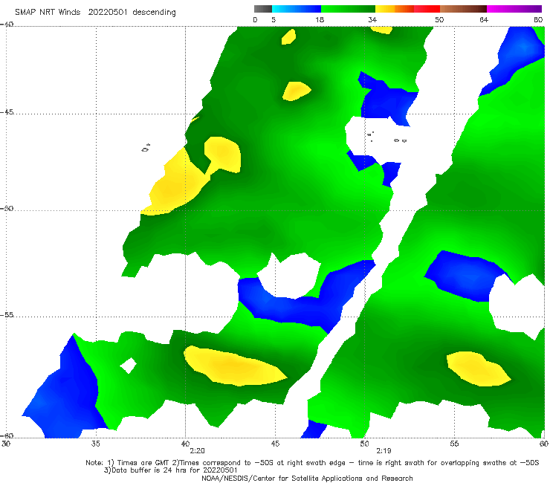Screen dimensions: 550x483
Task: Click the title text 'SMAP NRT Winds'
Action: 48,13
